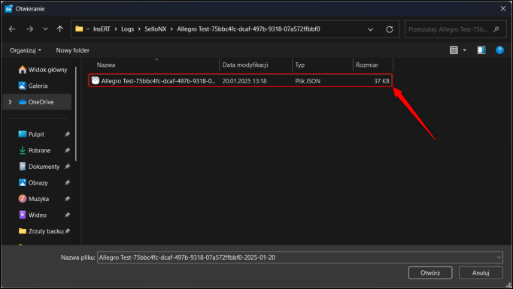Viewport: 513px width, 289px height.
Task: Refresh the current folder view
Action: click(390, 29)
